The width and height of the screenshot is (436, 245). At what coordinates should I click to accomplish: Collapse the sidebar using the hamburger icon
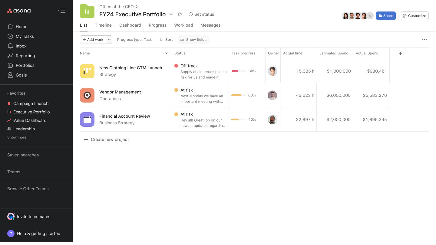(x=62, y=11)
